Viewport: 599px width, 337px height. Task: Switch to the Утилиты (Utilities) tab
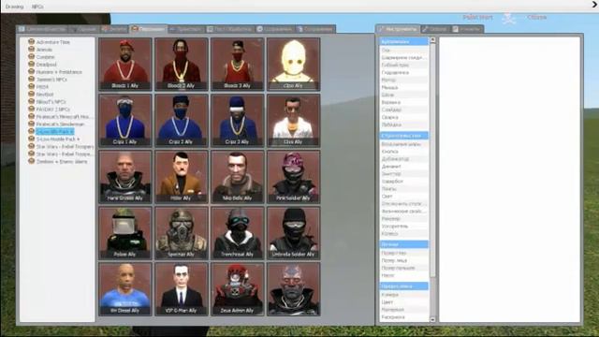pos(468,29)
